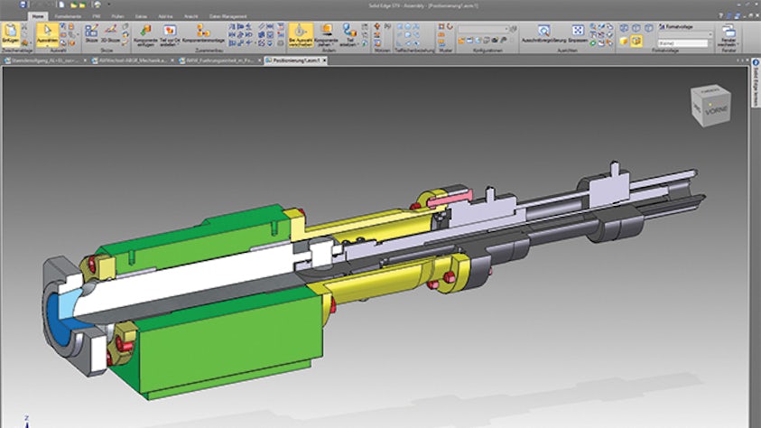Click the Ausschnittvergrößerung zoom area tool
761x428 pixels.
pos(543,33)
